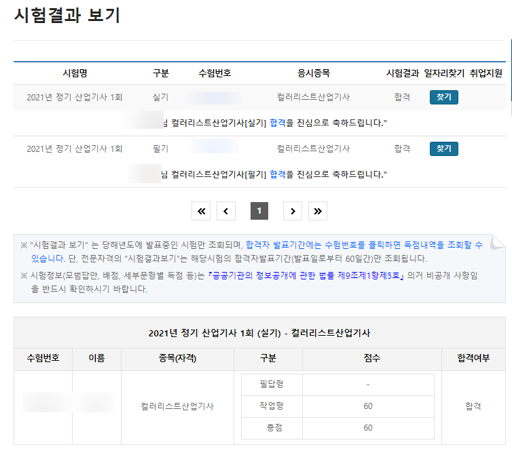The height and width of the screenshot is (451, 512).
Task: Click the 작업형 row label
Action: tap(272, 406)
